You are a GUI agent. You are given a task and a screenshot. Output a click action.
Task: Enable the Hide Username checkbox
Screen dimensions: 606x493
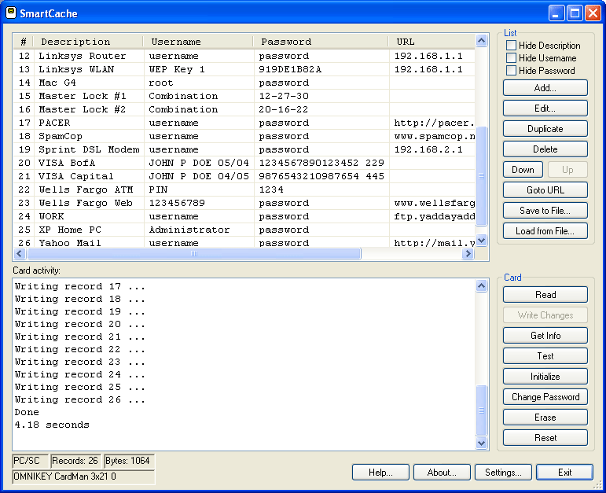(x=511, y=58)
